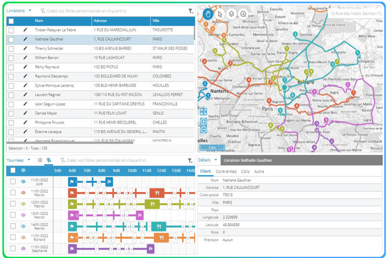Activate the map zoom search tool
This screenshot has height=258, width=388.
(x=243, y=14)
